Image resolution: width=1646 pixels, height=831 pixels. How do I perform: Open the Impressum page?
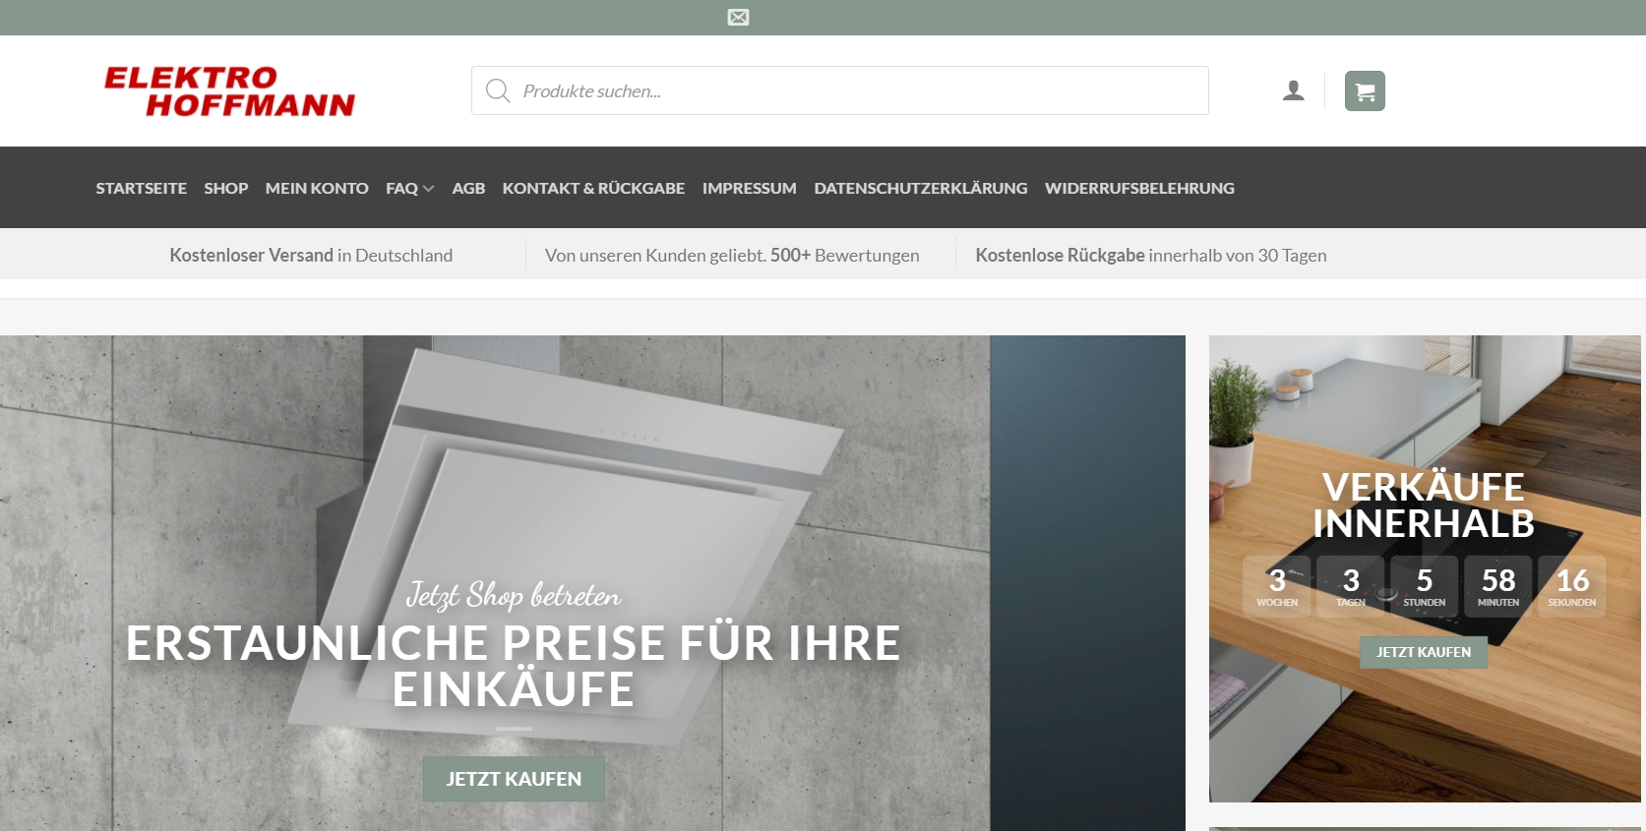(749, 188)
